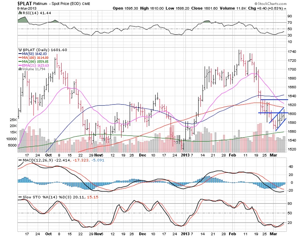Click the Mar label under stochastic panel

click(273, 234)
